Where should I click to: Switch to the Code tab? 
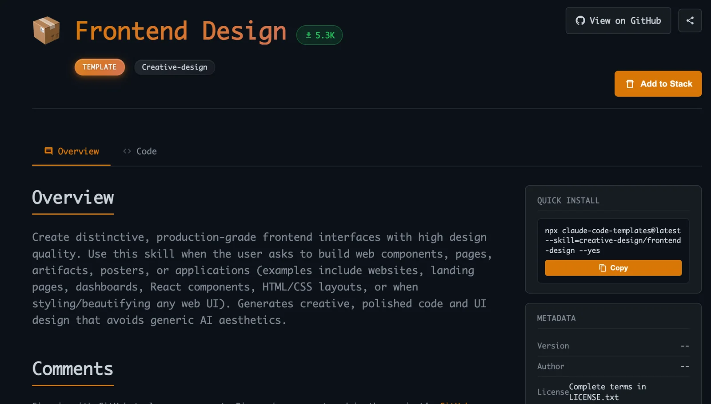(140, 151)
